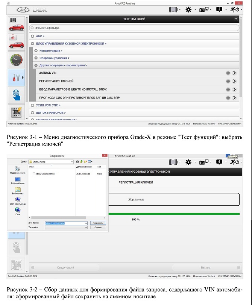Select the screwdriver and wrench tools sidebar icon
The height and width of the screenshot is (305, 252).
(16, 77)
